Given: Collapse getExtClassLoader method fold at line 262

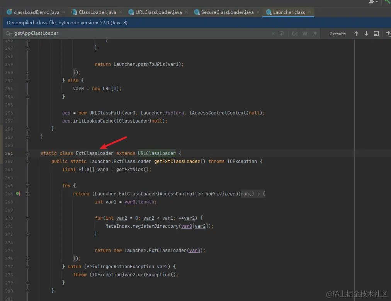Looking at the screenshot, I should pyautogui.click(x=28, y=162).
